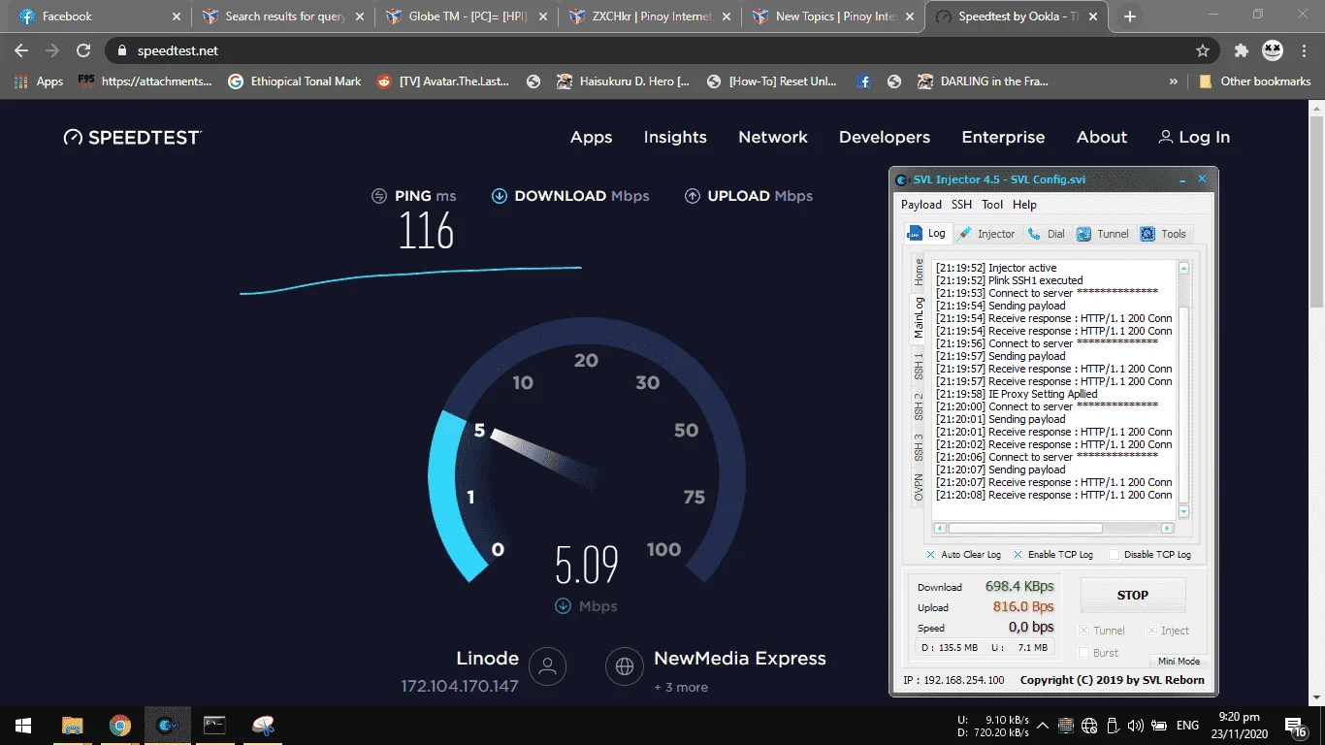
Task: Click the globe icon next to NewMedia Express
Action: 625,666
